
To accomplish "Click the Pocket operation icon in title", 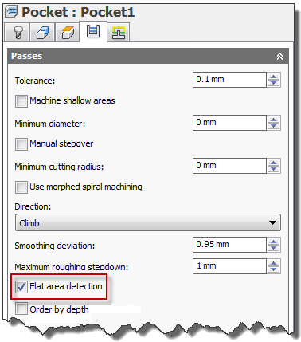I will pyautogui.click(x=12, y=12).
